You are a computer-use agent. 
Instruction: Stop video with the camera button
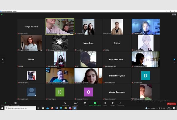(x=15, y=104)
